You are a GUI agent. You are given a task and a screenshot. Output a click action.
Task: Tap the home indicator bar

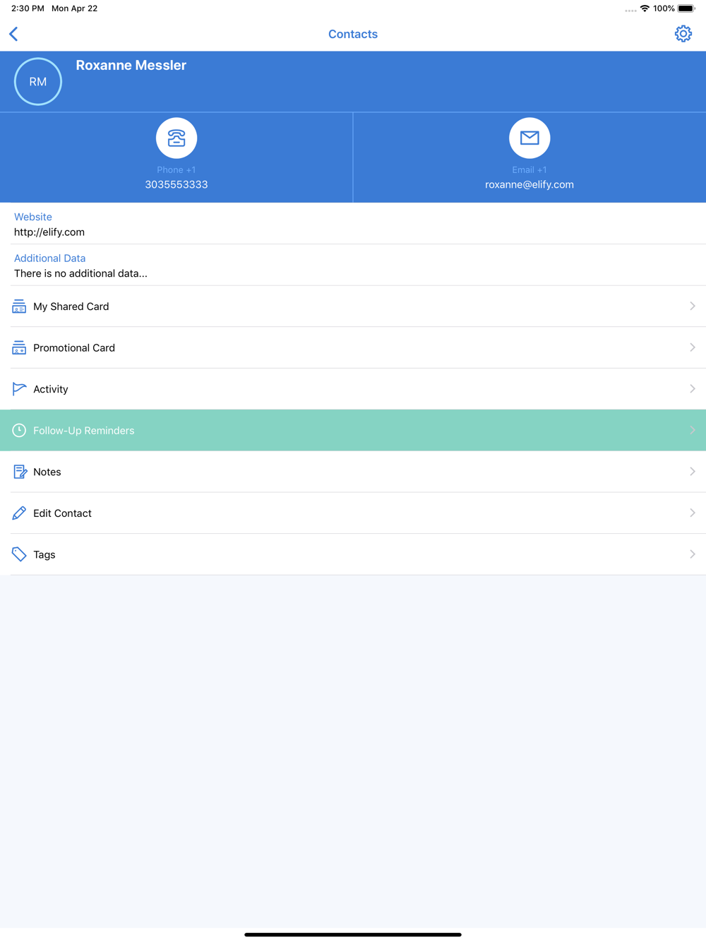[353, 934]
